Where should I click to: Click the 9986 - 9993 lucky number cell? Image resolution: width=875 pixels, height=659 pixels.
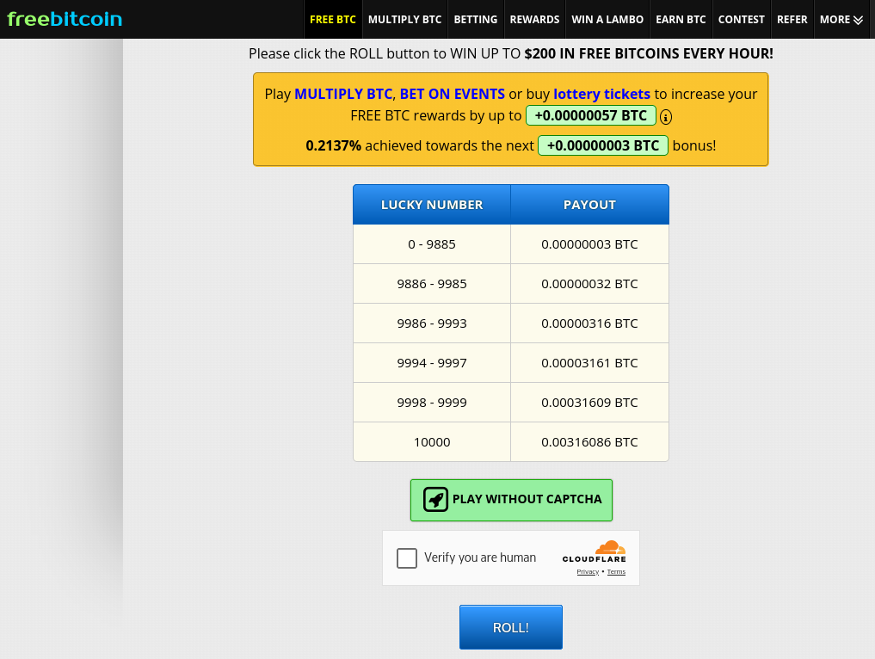tap(432, 323)
